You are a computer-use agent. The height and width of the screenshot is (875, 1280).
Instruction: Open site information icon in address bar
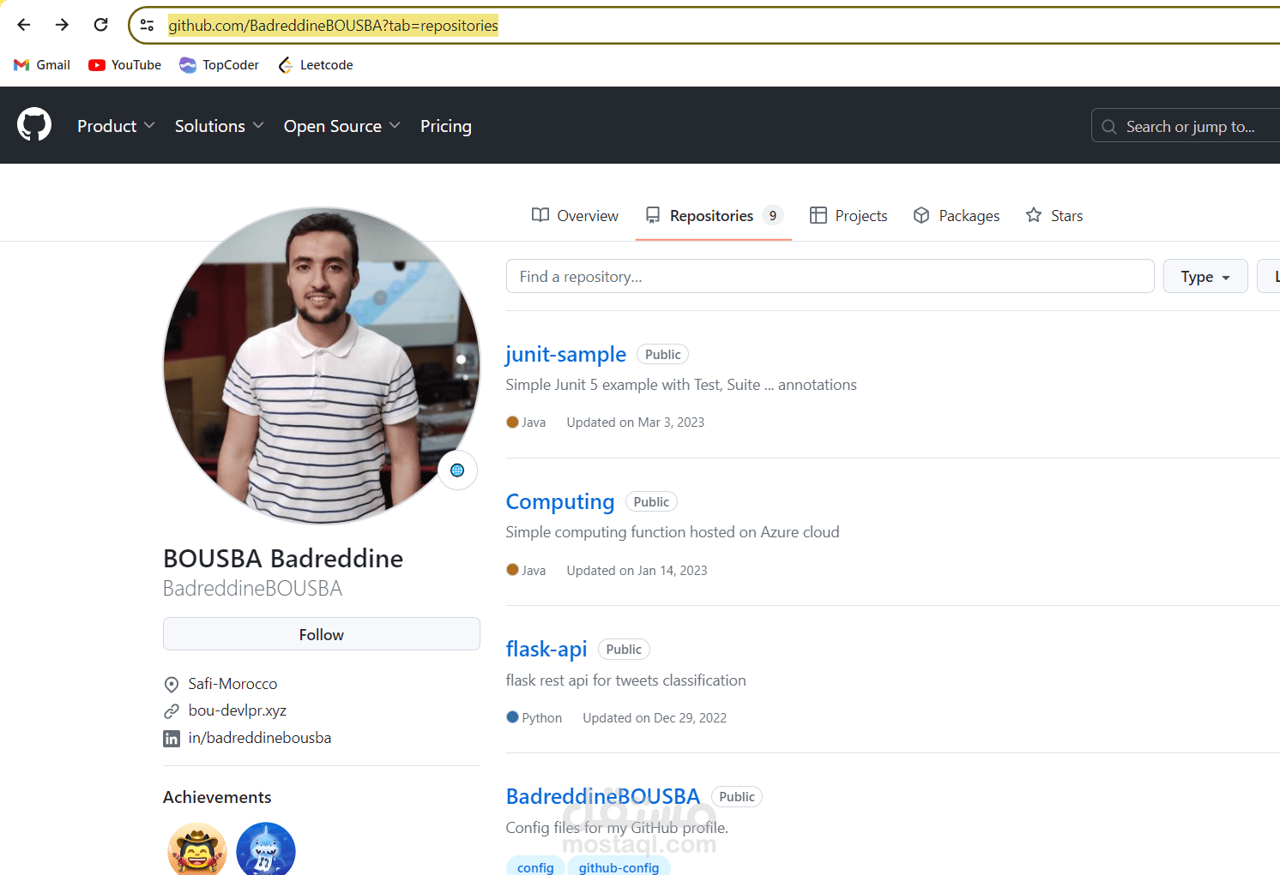[148, 25]
